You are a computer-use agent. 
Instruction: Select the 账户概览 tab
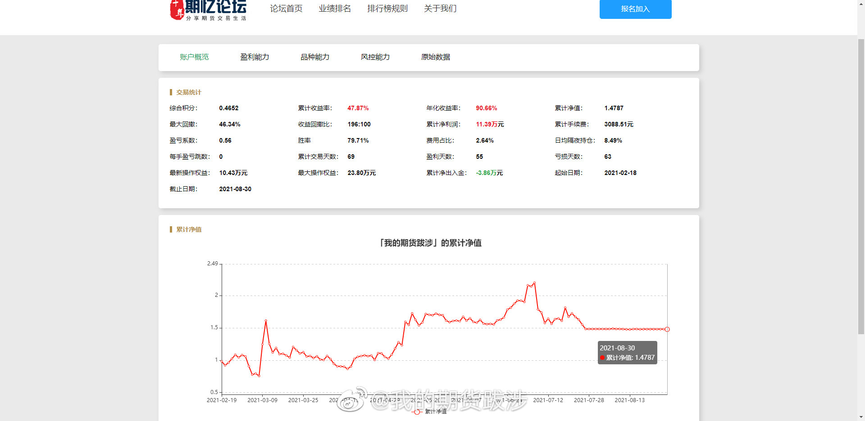pos(194,57)
